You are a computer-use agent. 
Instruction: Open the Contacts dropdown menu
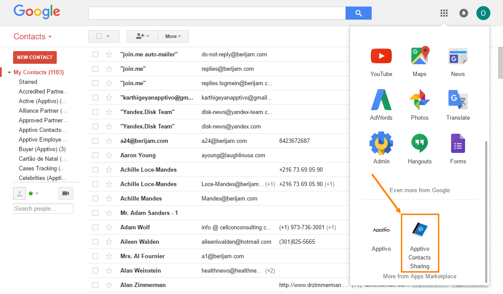pos(32,37)
